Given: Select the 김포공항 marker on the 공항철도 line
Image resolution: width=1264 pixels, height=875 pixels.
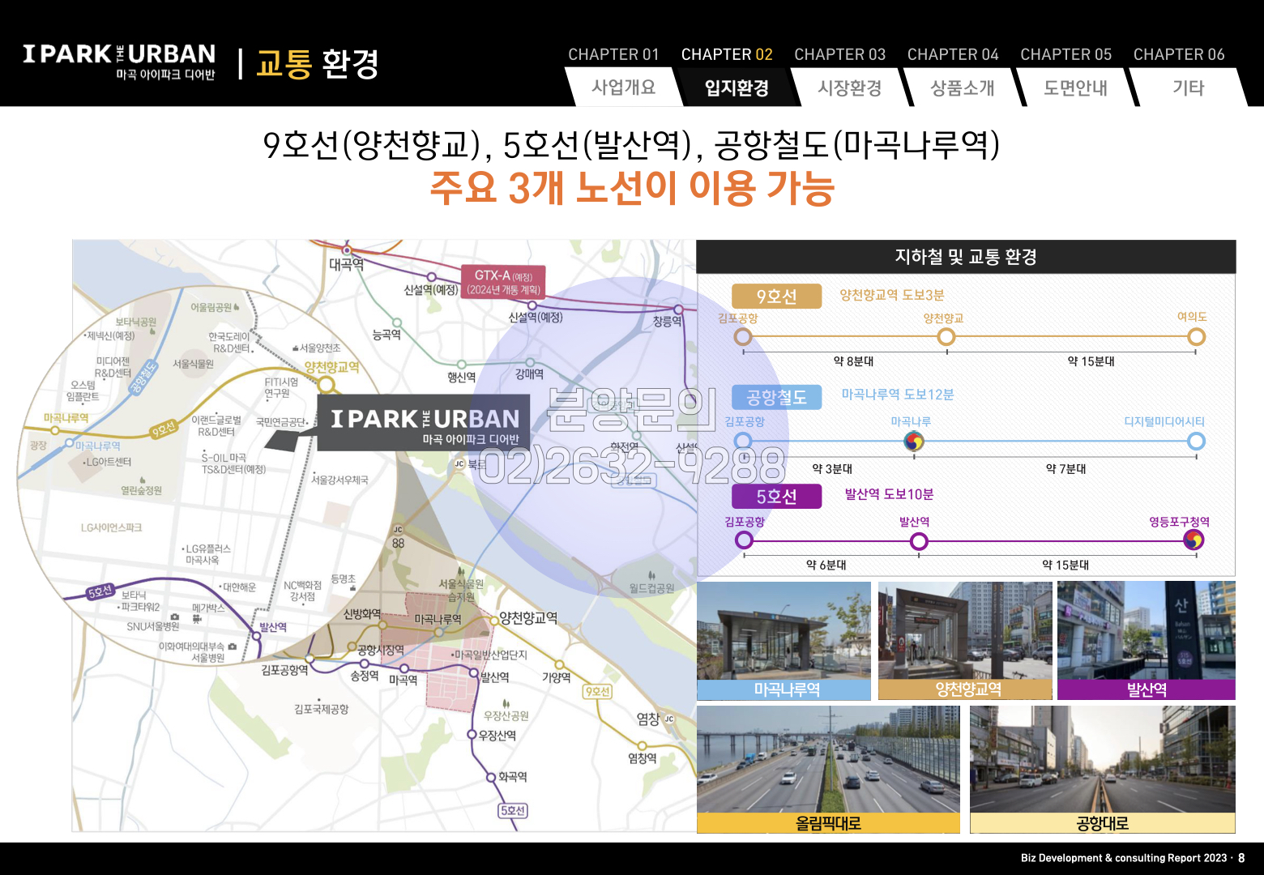Looking at the screenshot, I should 743,441.
